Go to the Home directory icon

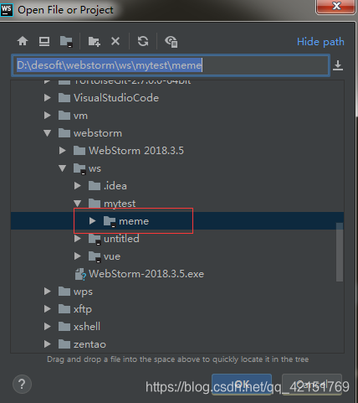pos(23,41)
